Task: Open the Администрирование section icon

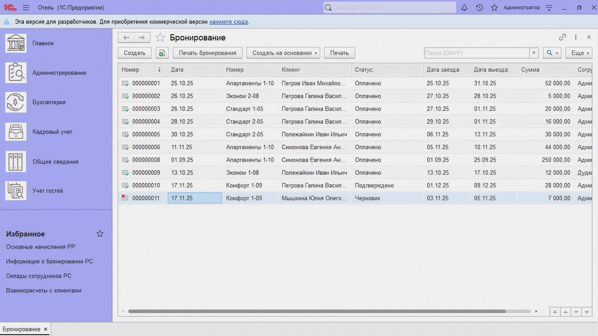Action: 16,73
